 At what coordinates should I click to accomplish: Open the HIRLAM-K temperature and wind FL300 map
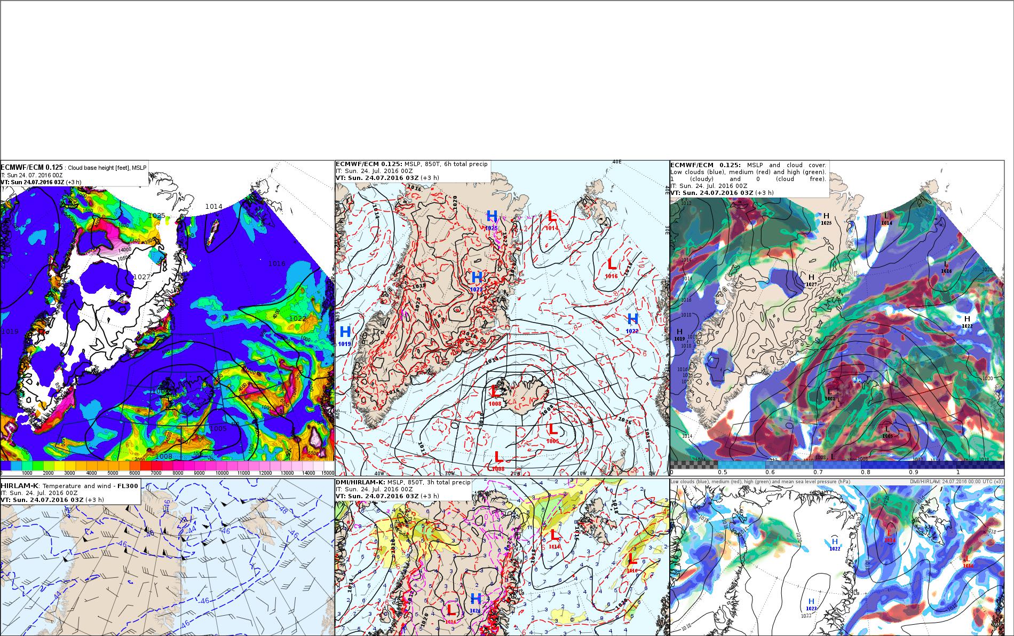[167, 557]
